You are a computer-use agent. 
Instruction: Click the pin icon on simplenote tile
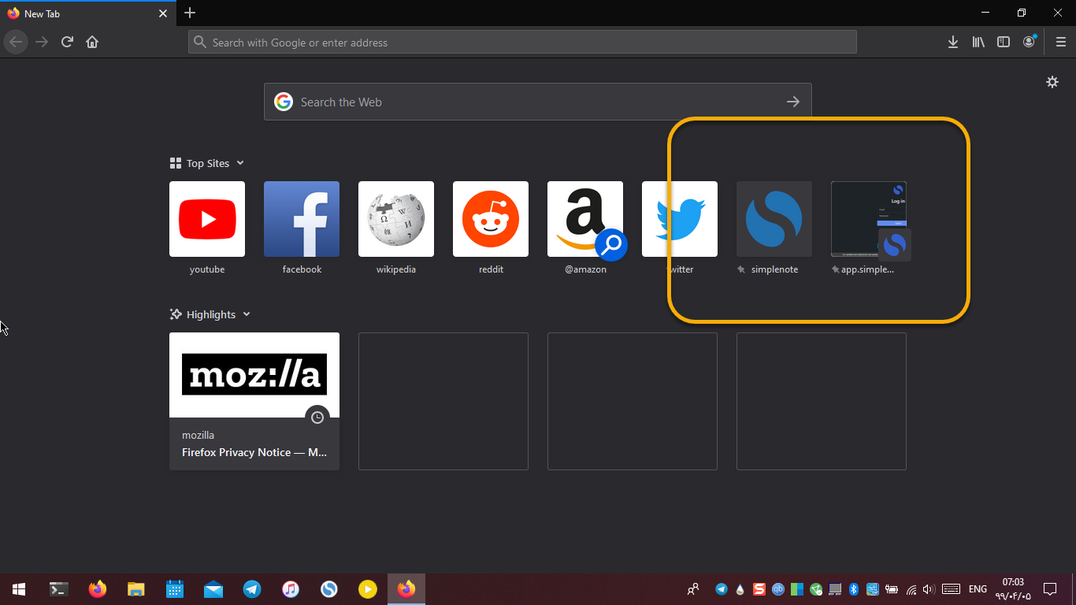(740, 269)
